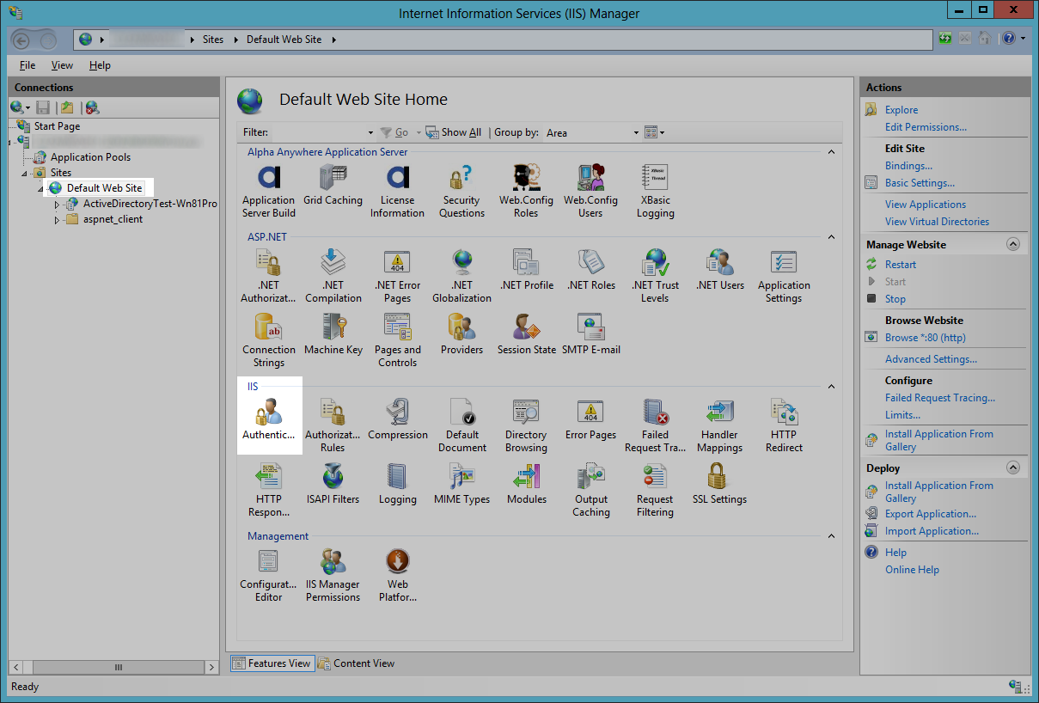Open the View menu
This screenshot has width=1039, height=703.
pos(62,65)
